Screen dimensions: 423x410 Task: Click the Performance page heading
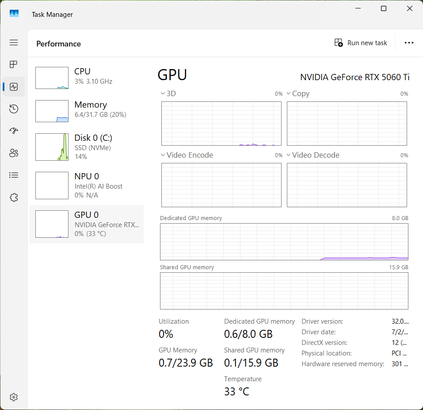[x=58, y=44]
